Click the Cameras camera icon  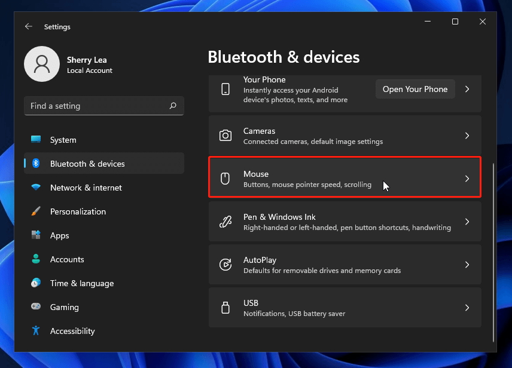[225, 136]
